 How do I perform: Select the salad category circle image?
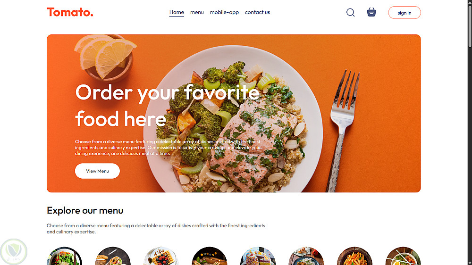[64, 256]
